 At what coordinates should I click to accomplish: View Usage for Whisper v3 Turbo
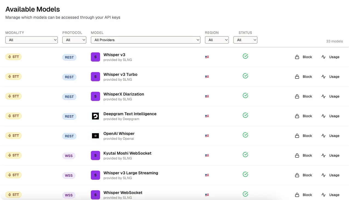(330, 77)
